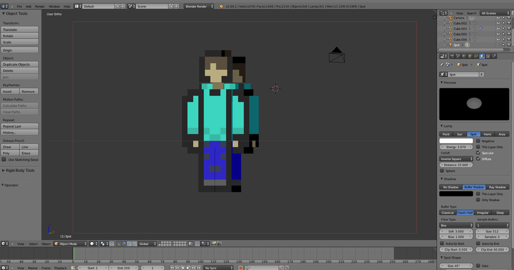
Task: Disable the Specular checkbox
Action: pyautogui.click(x=478, y=153)
